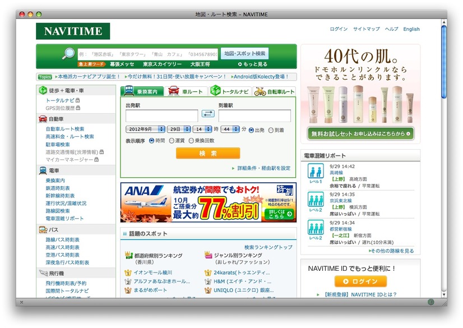463x328 pixels.
Task: Switch to 車ルート tab
Action: (x=186, y=91)
